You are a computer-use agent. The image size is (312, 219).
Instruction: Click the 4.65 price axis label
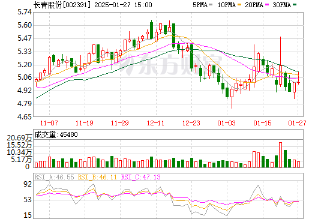coord(25,116)
